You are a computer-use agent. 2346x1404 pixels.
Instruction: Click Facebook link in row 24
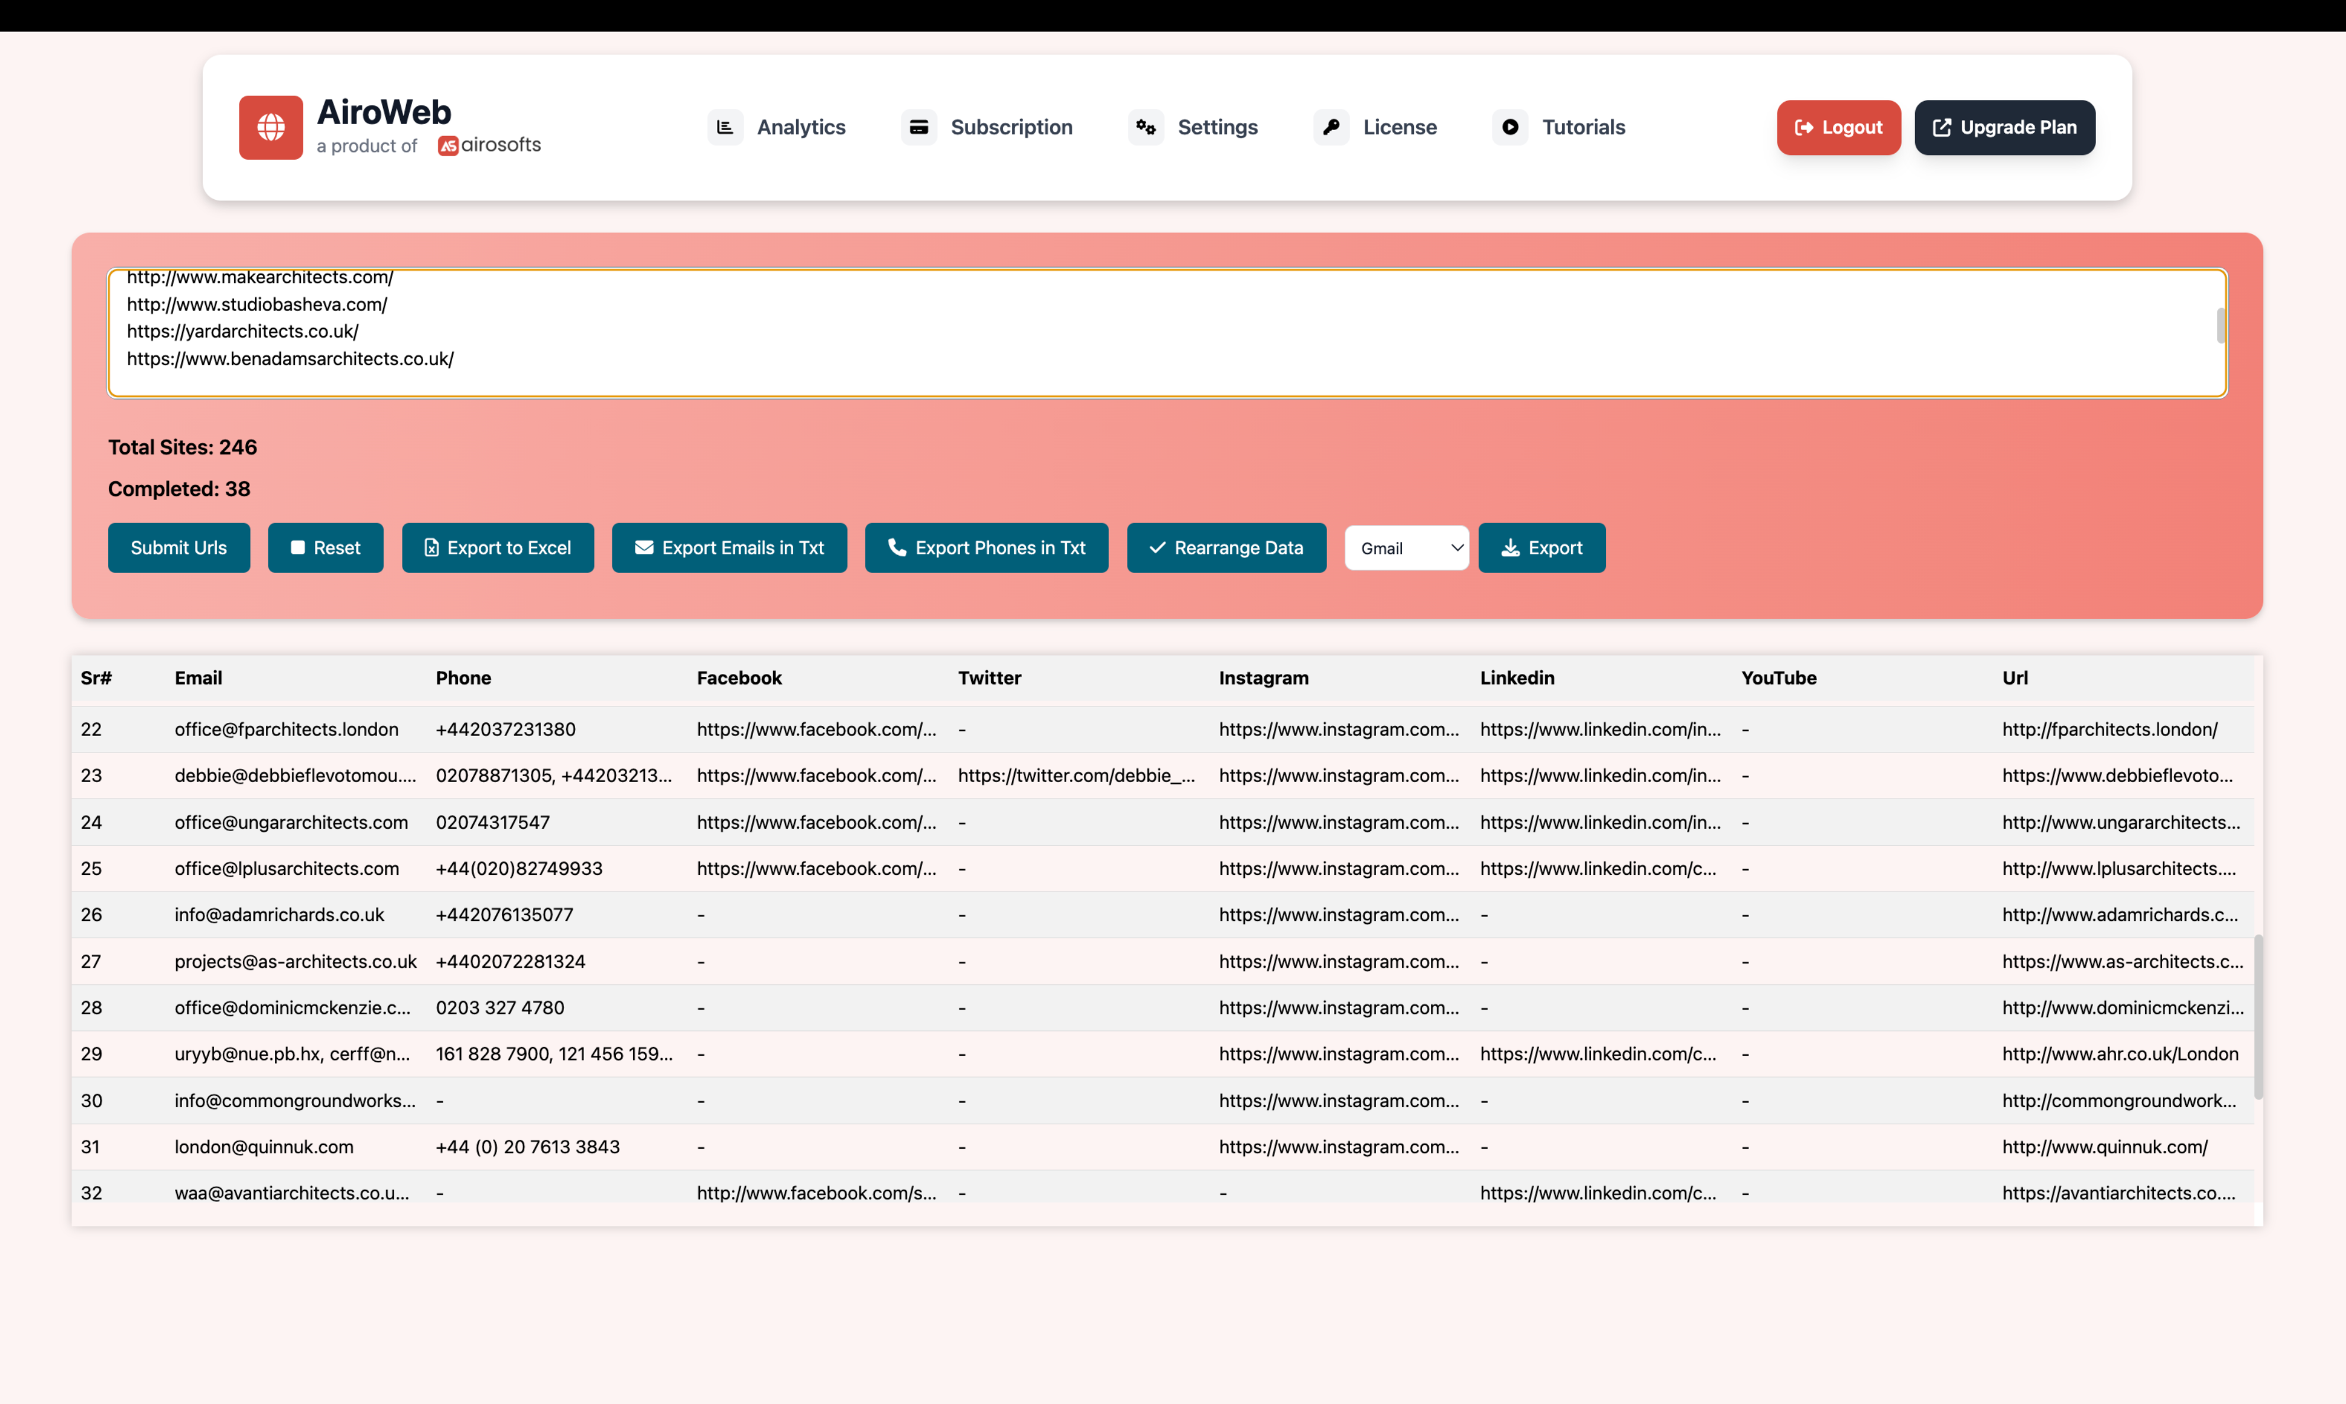816,822
